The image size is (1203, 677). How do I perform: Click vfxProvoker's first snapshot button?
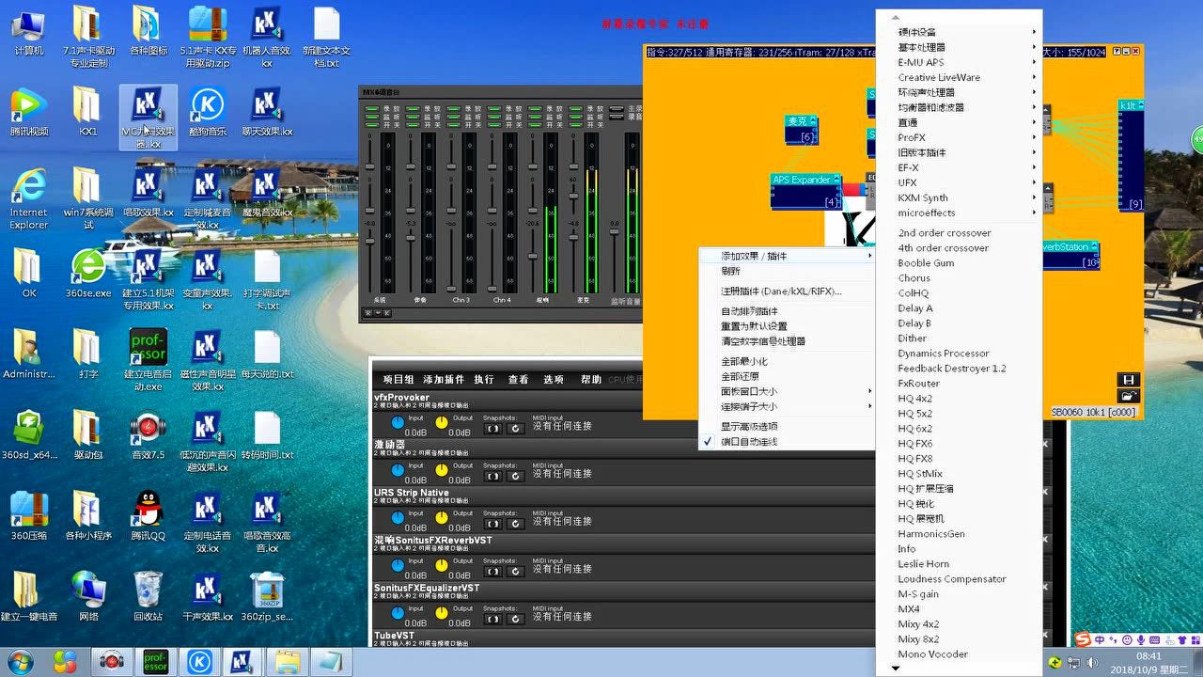click(492, 429)
